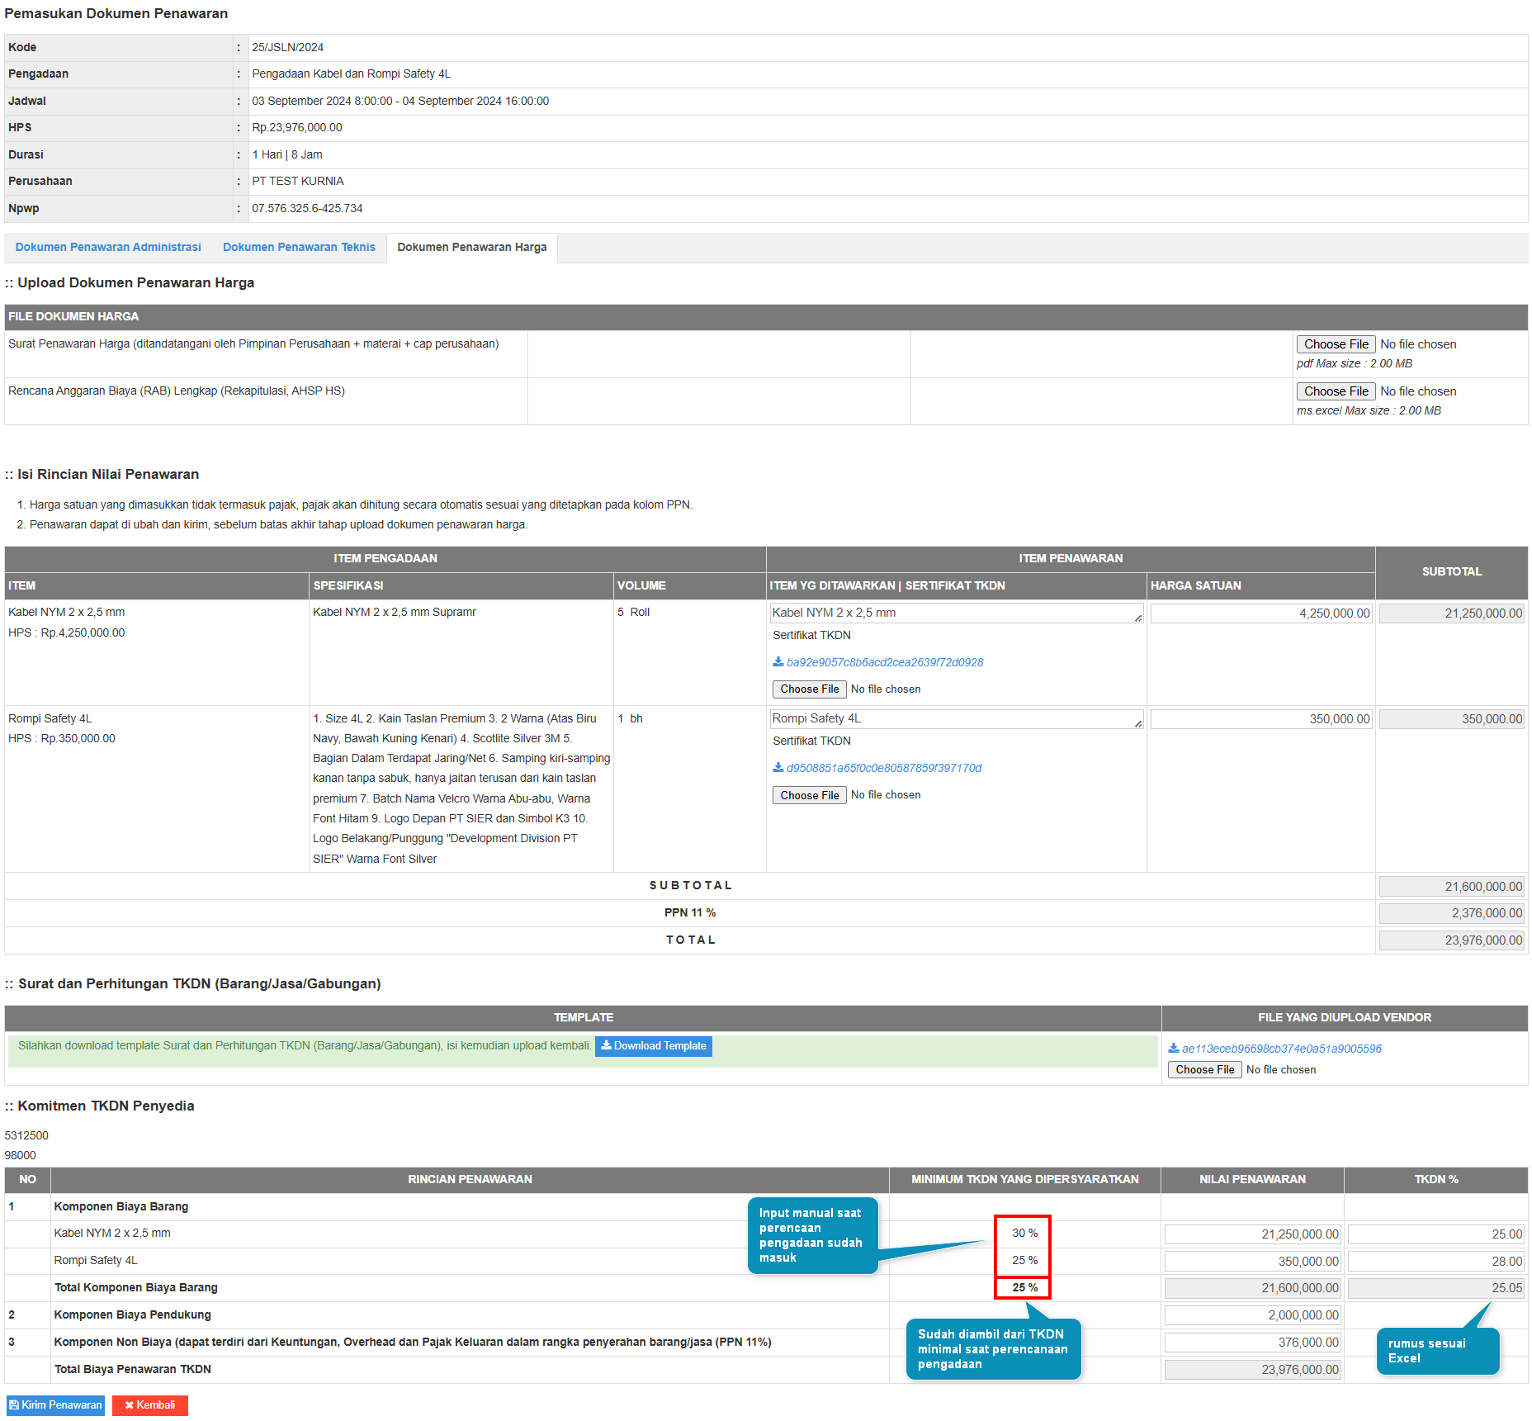Click the Download Template button
The height and width of the screenshot is (1421, 1532).
(653, 1046)
